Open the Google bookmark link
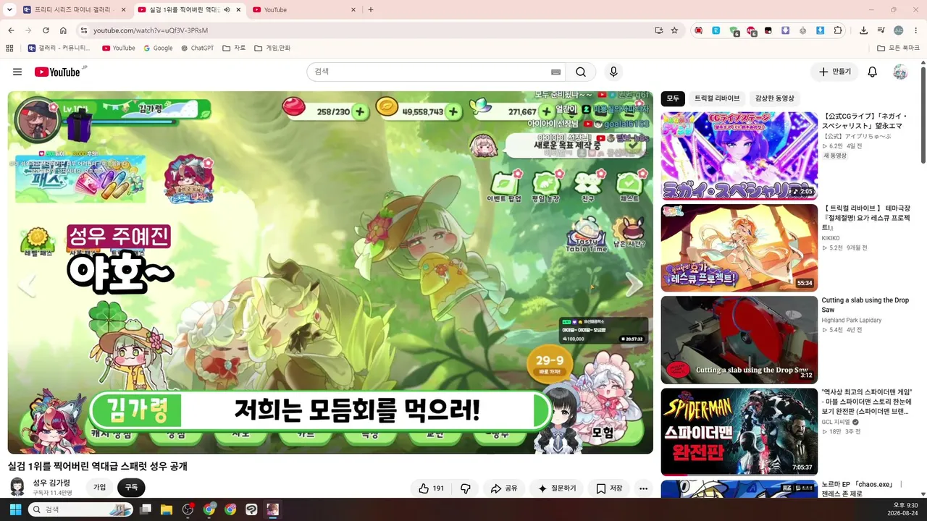 click(158, 48)
